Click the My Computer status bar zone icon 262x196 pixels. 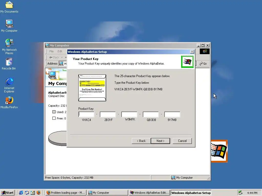(x=173, y=178)
